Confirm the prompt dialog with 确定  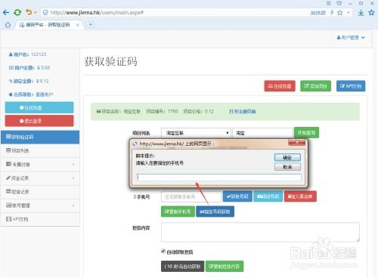pyautogui.click(x=287, y=158)
